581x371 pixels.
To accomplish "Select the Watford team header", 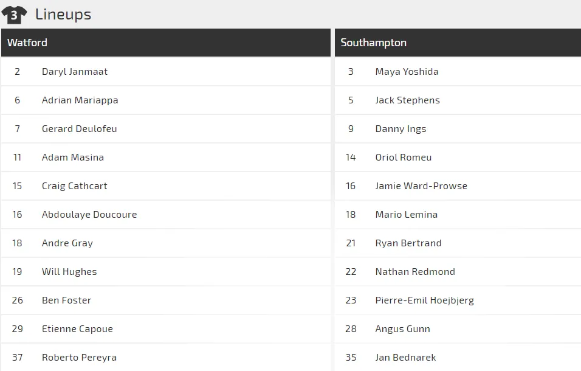I will coord(27,43).
